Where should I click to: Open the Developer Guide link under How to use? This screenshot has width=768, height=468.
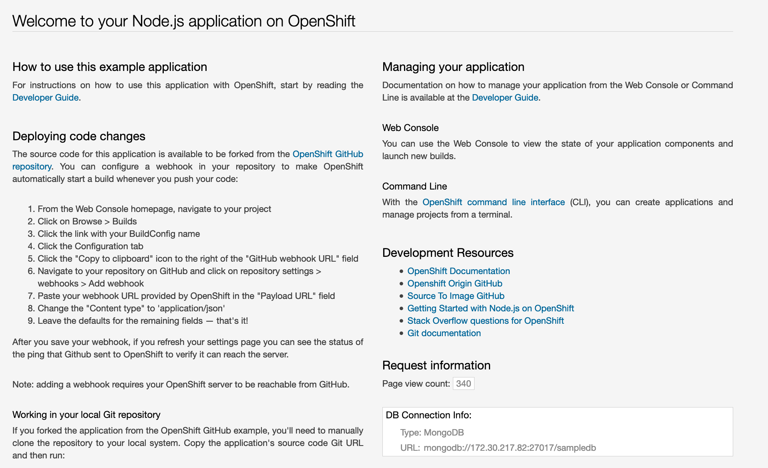(x=45, y=97)
